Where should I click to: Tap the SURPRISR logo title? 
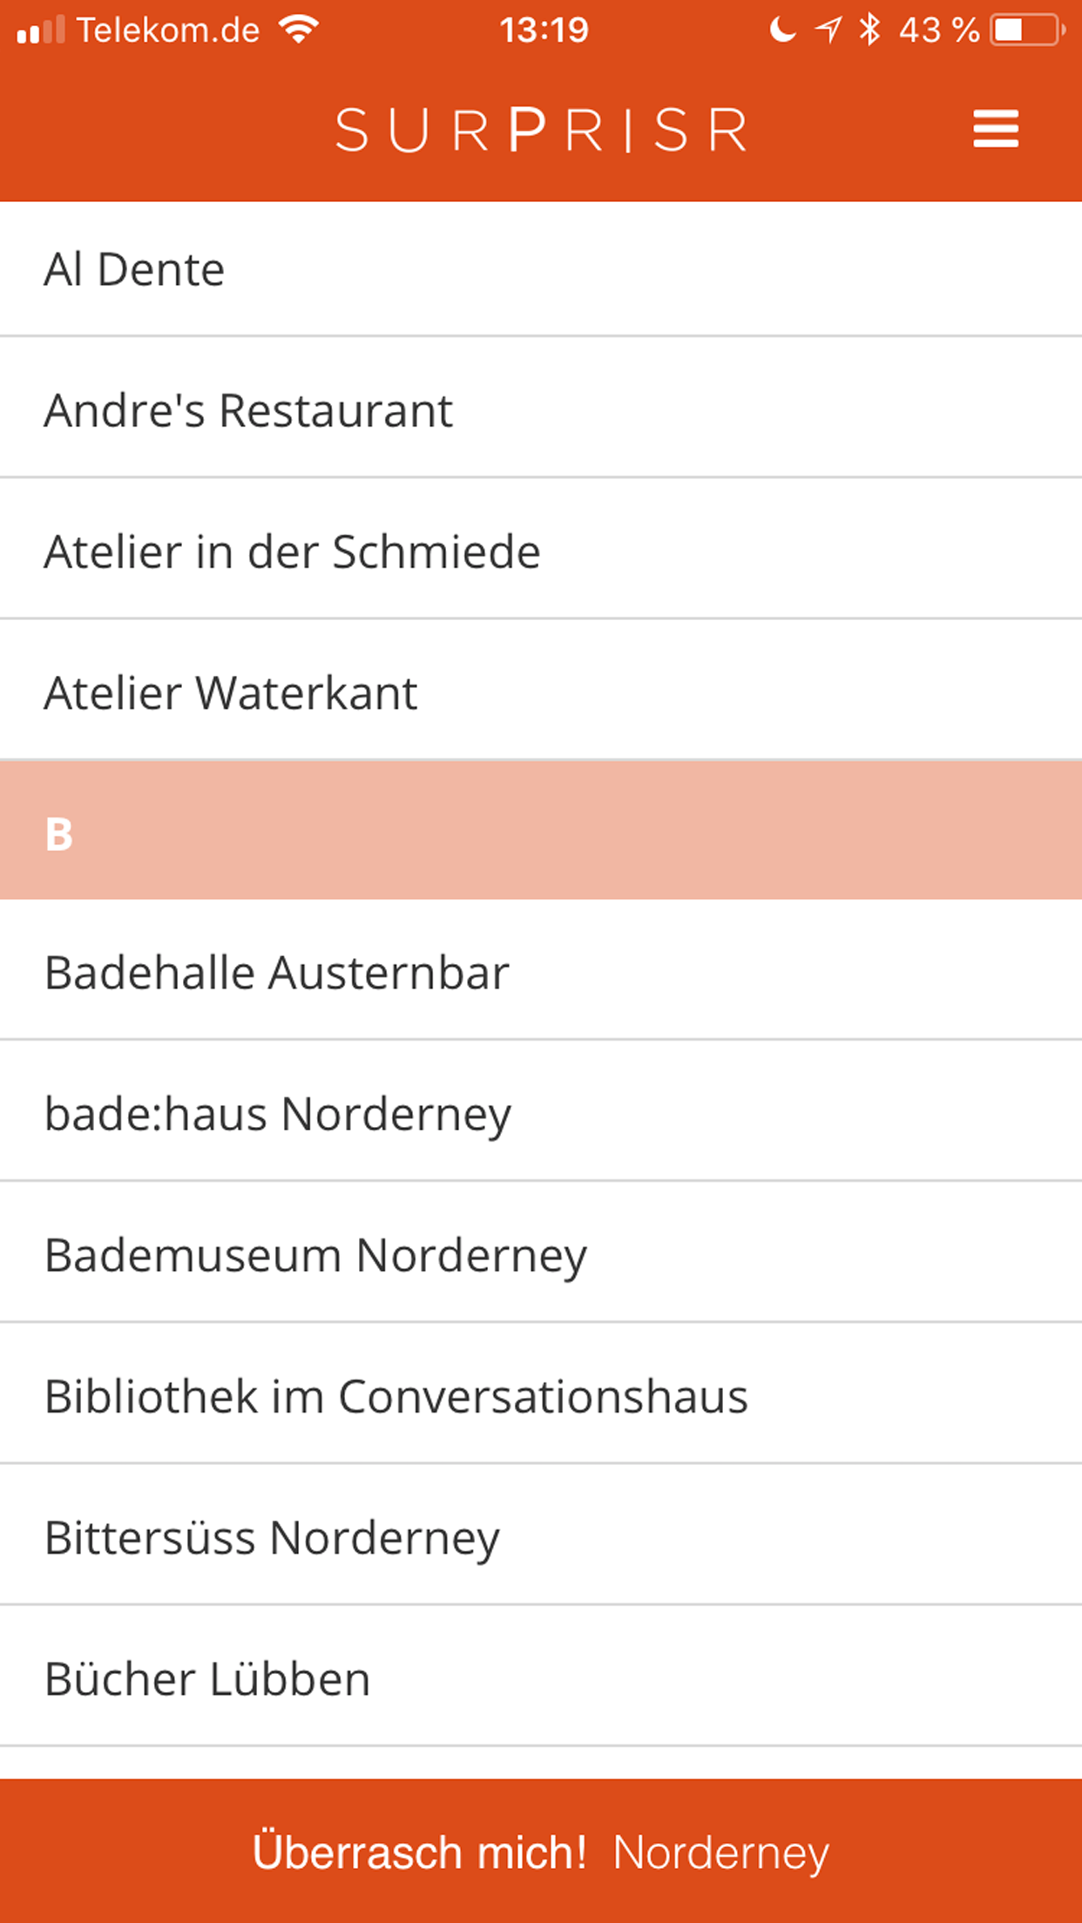click(541, 131)
